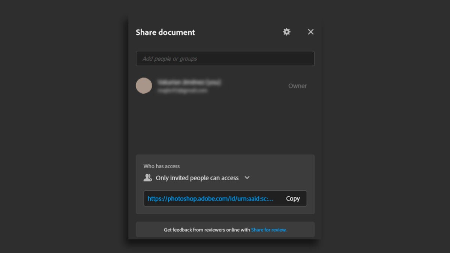Open the Only invited people can access dropdown

(197, 178)
